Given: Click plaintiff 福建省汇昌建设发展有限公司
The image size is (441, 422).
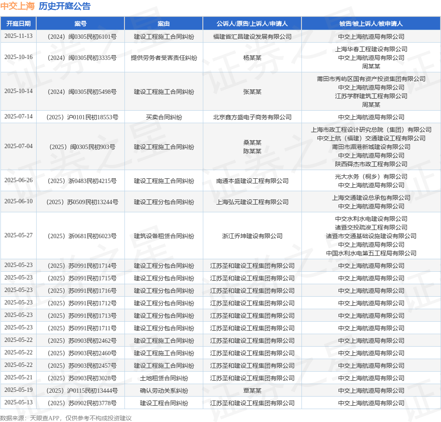Looking at the screenshot, I should [x=252, y=37].
